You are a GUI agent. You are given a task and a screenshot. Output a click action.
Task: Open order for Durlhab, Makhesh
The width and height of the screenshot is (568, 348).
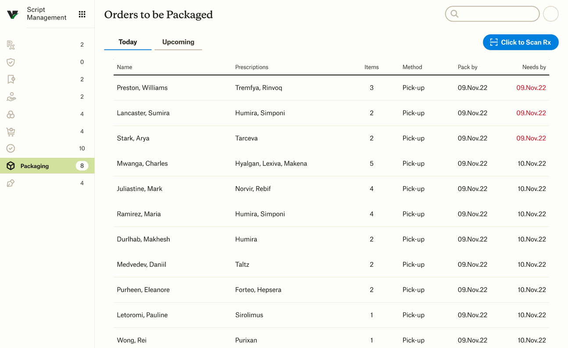(x=331, y=239)
